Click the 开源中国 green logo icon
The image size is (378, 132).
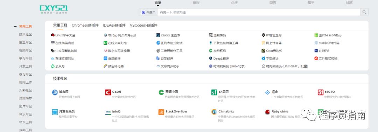pos(161,92)
